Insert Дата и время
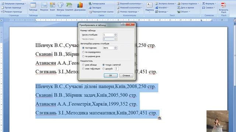This screenshot has width=236, height=132. pos(185,7)
